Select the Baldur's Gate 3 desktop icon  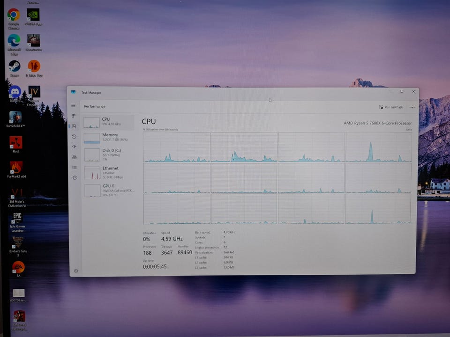[18, 247]
